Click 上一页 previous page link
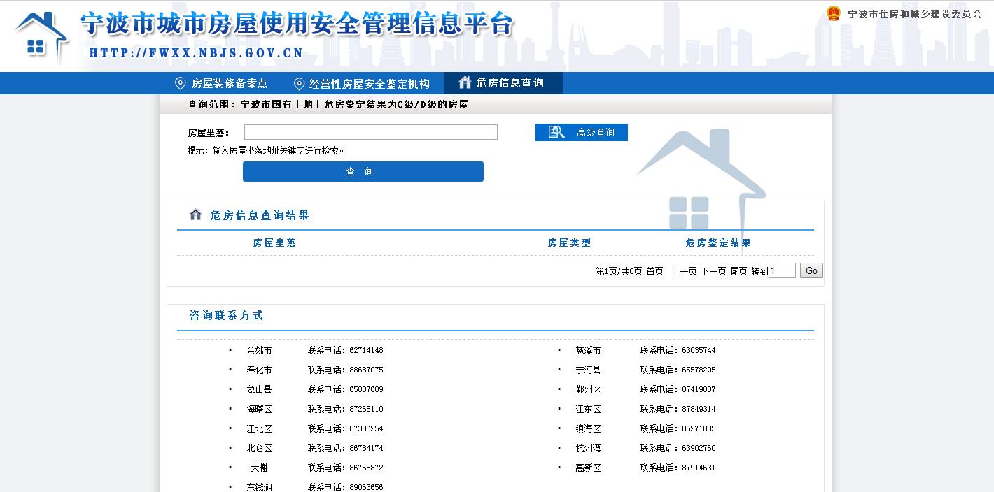 (684, 271)
